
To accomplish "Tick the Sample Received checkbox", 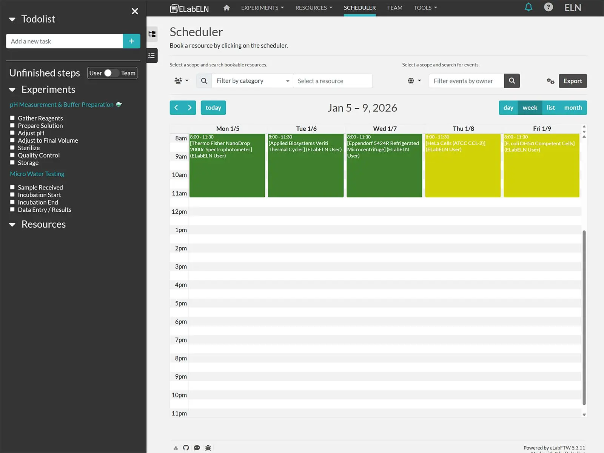I will (12, 187).
